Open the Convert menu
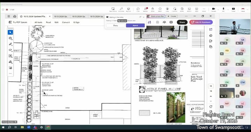The height and width of the screenshot is (132, 251). point(66,22)
